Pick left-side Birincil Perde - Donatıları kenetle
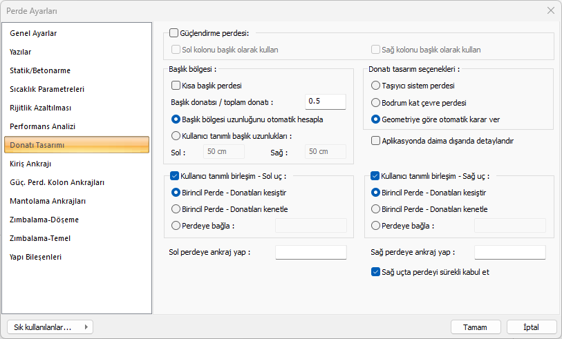 176,209
